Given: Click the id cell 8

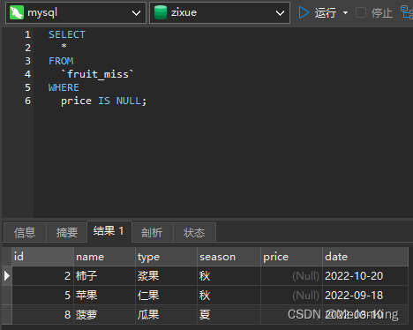Looking at the screenshot, I should pyautogui.click(x=42, y=315).
